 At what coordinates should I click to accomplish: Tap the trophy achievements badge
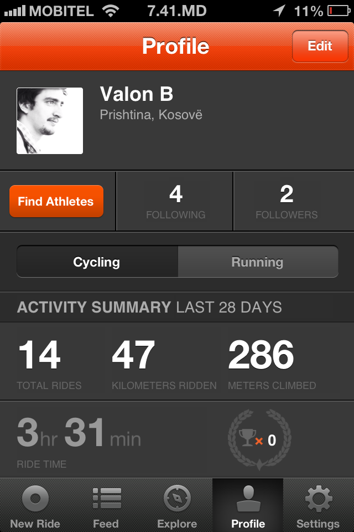click(259, 440)
